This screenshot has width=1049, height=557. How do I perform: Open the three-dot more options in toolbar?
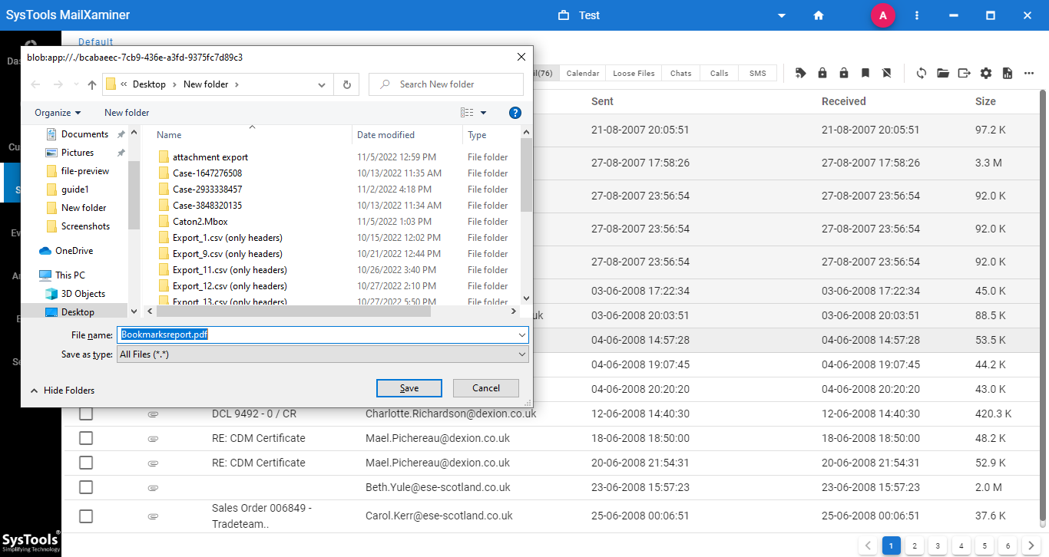coord(1028,73)
